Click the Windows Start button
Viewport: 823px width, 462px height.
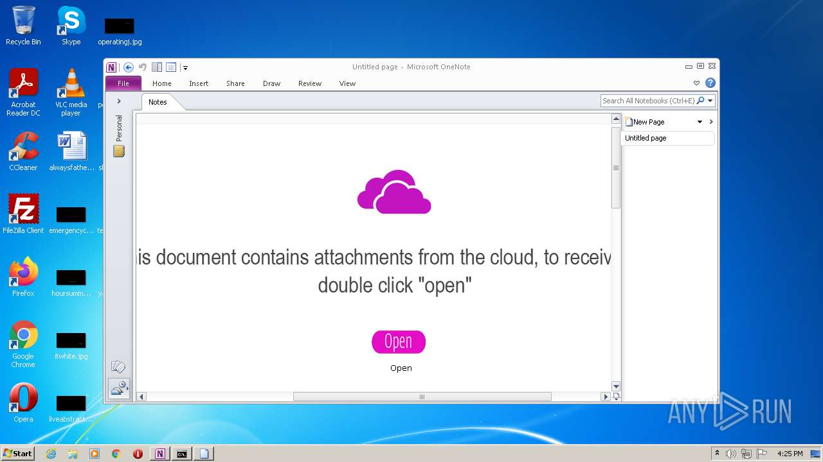coord(18,454)
